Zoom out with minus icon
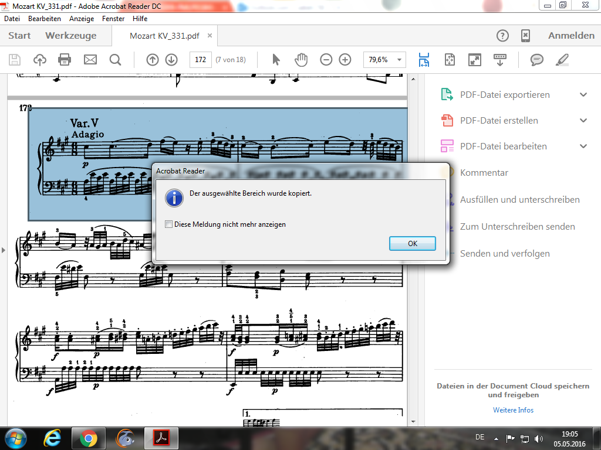The image size is (601, 450). (x=326, y=60)
